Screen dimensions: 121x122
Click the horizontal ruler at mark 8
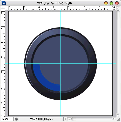point(68,8)
